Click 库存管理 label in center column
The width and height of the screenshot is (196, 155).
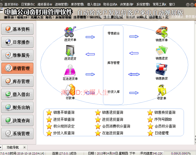(113, 63)
